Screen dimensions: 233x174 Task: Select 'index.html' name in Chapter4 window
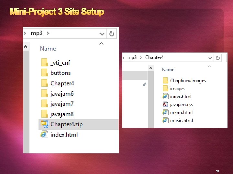click(x=181, y=97)
